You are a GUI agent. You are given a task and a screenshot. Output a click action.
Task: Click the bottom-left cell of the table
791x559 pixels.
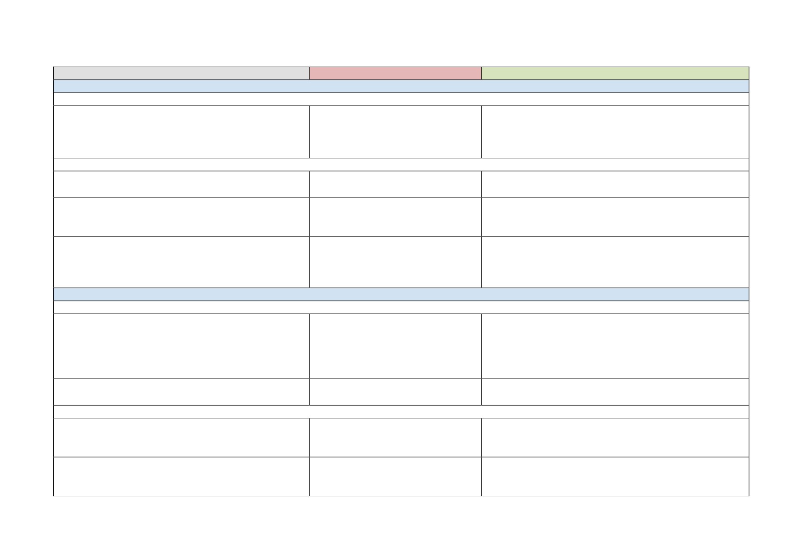coord(181,476)
